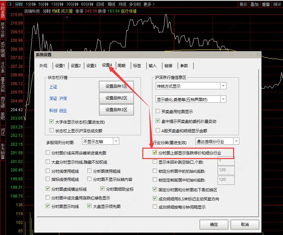283x235 pixels.
Task: Open the 通达信细分行业 dropdown
Action: [x=237, y=141]
